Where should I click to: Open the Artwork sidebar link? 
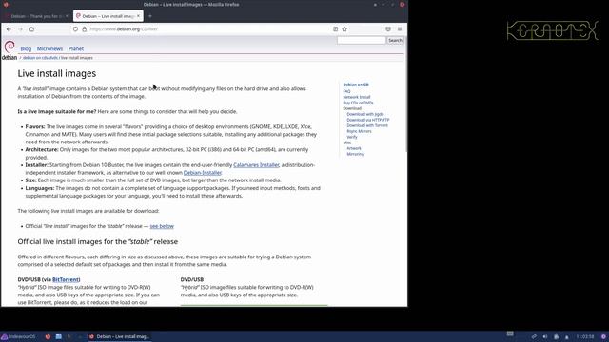(x=354, y=148)
